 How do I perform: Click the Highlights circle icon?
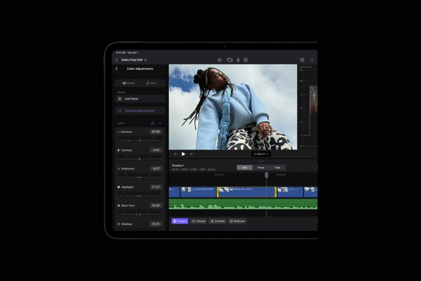tap(119, 187)
